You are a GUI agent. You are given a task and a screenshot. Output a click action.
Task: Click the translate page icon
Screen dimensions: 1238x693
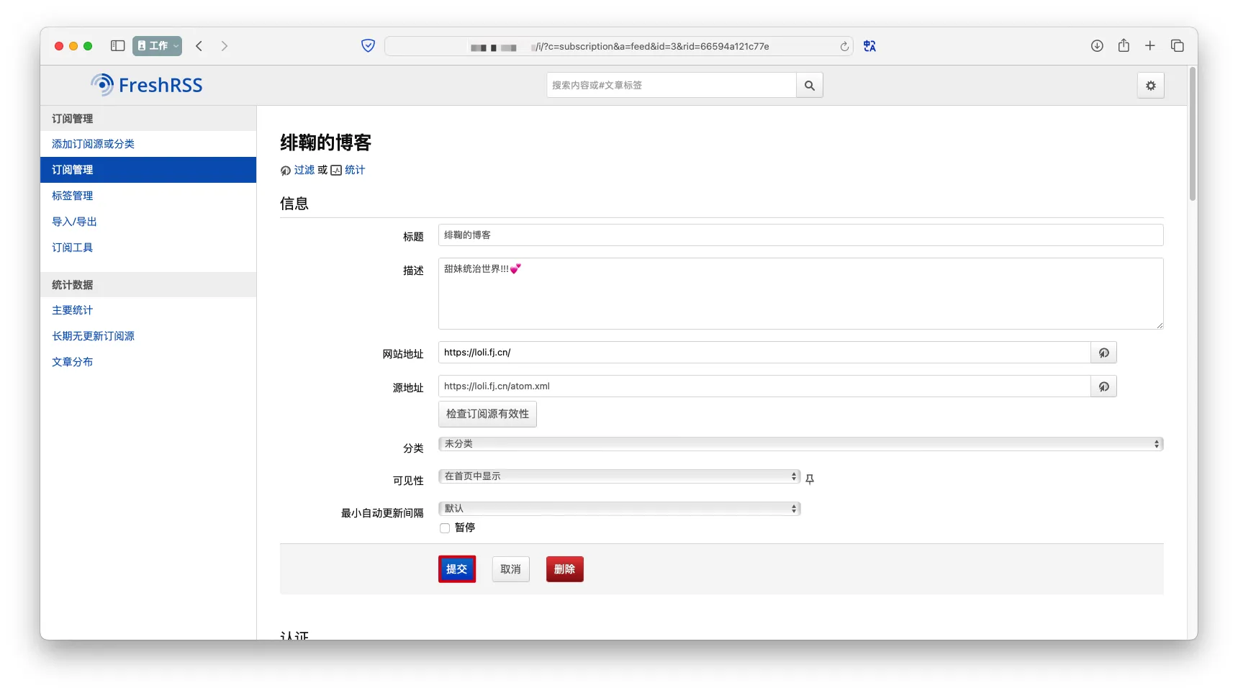tap(869, 46)
